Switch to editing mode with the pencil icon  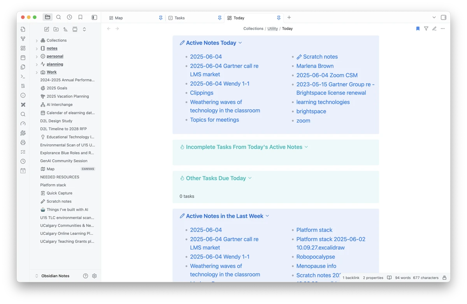click(x=434, y=28)
